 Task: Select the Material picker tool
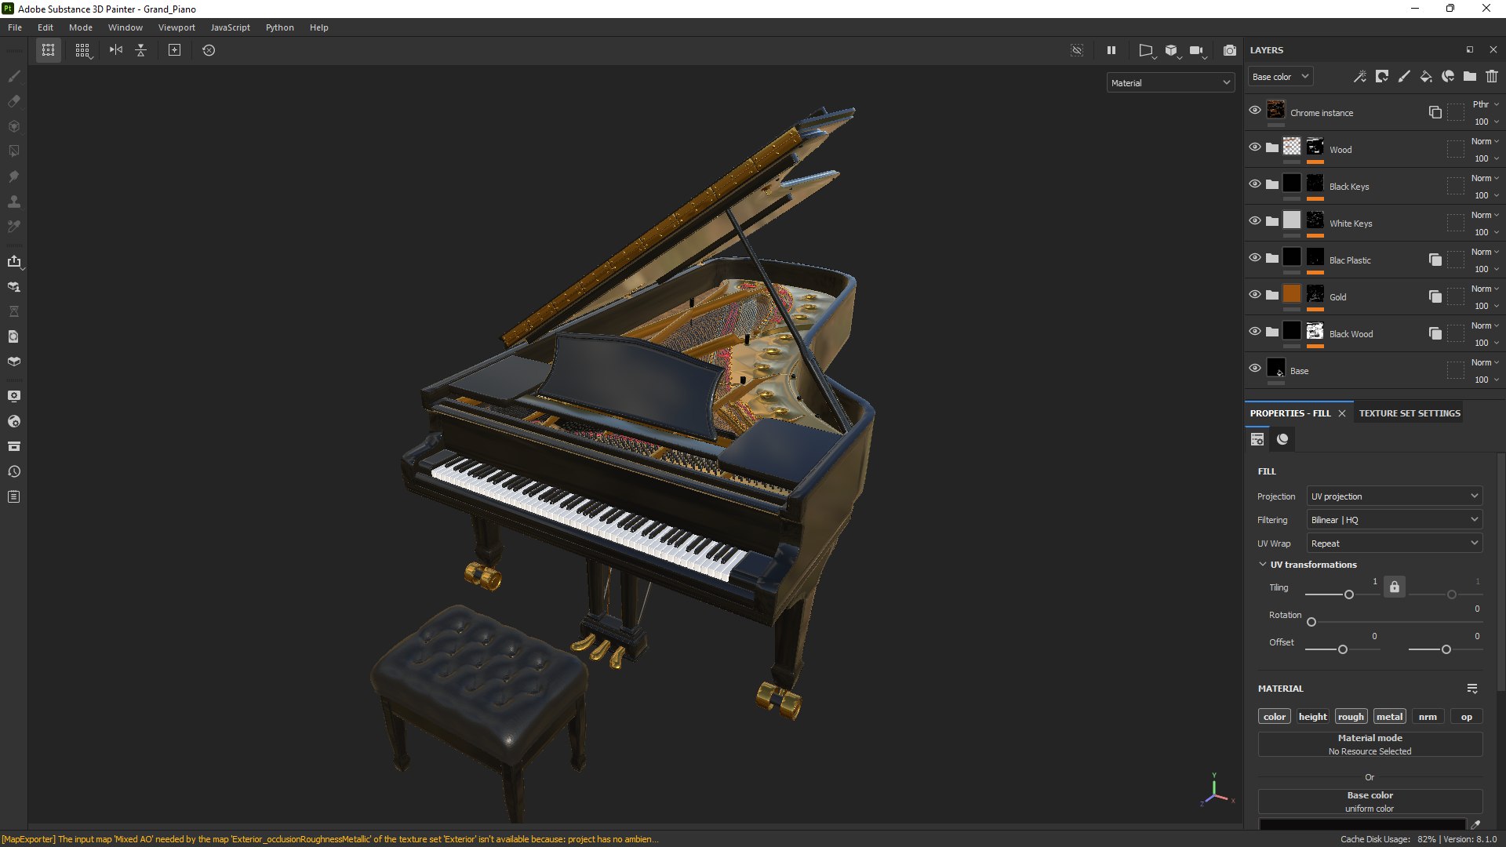click(x=13, y=227)
